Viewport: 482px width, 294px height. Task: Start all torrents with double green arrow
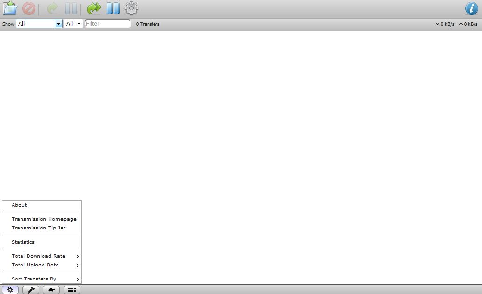(x=94, y=8)
